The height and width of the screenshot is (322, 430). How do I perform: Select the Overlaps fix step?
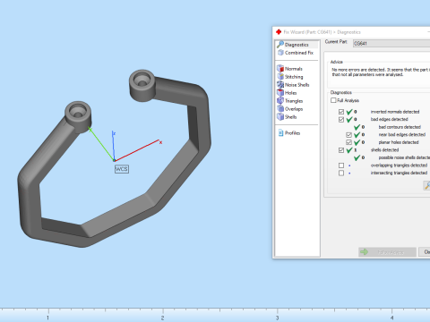(x=289, y=109)
